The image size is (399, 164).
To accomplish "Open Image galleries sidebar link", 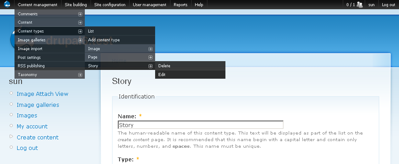I will [x=38, y=105].
